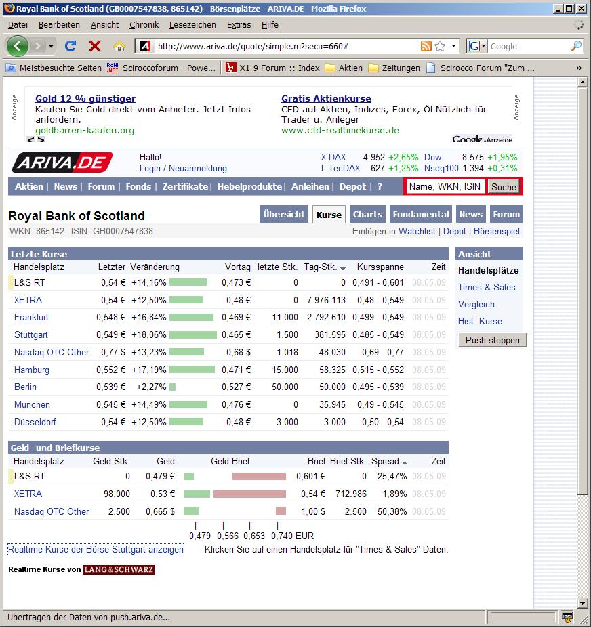
Task: Switch to the Forum tab next to News
Action: 506,215
